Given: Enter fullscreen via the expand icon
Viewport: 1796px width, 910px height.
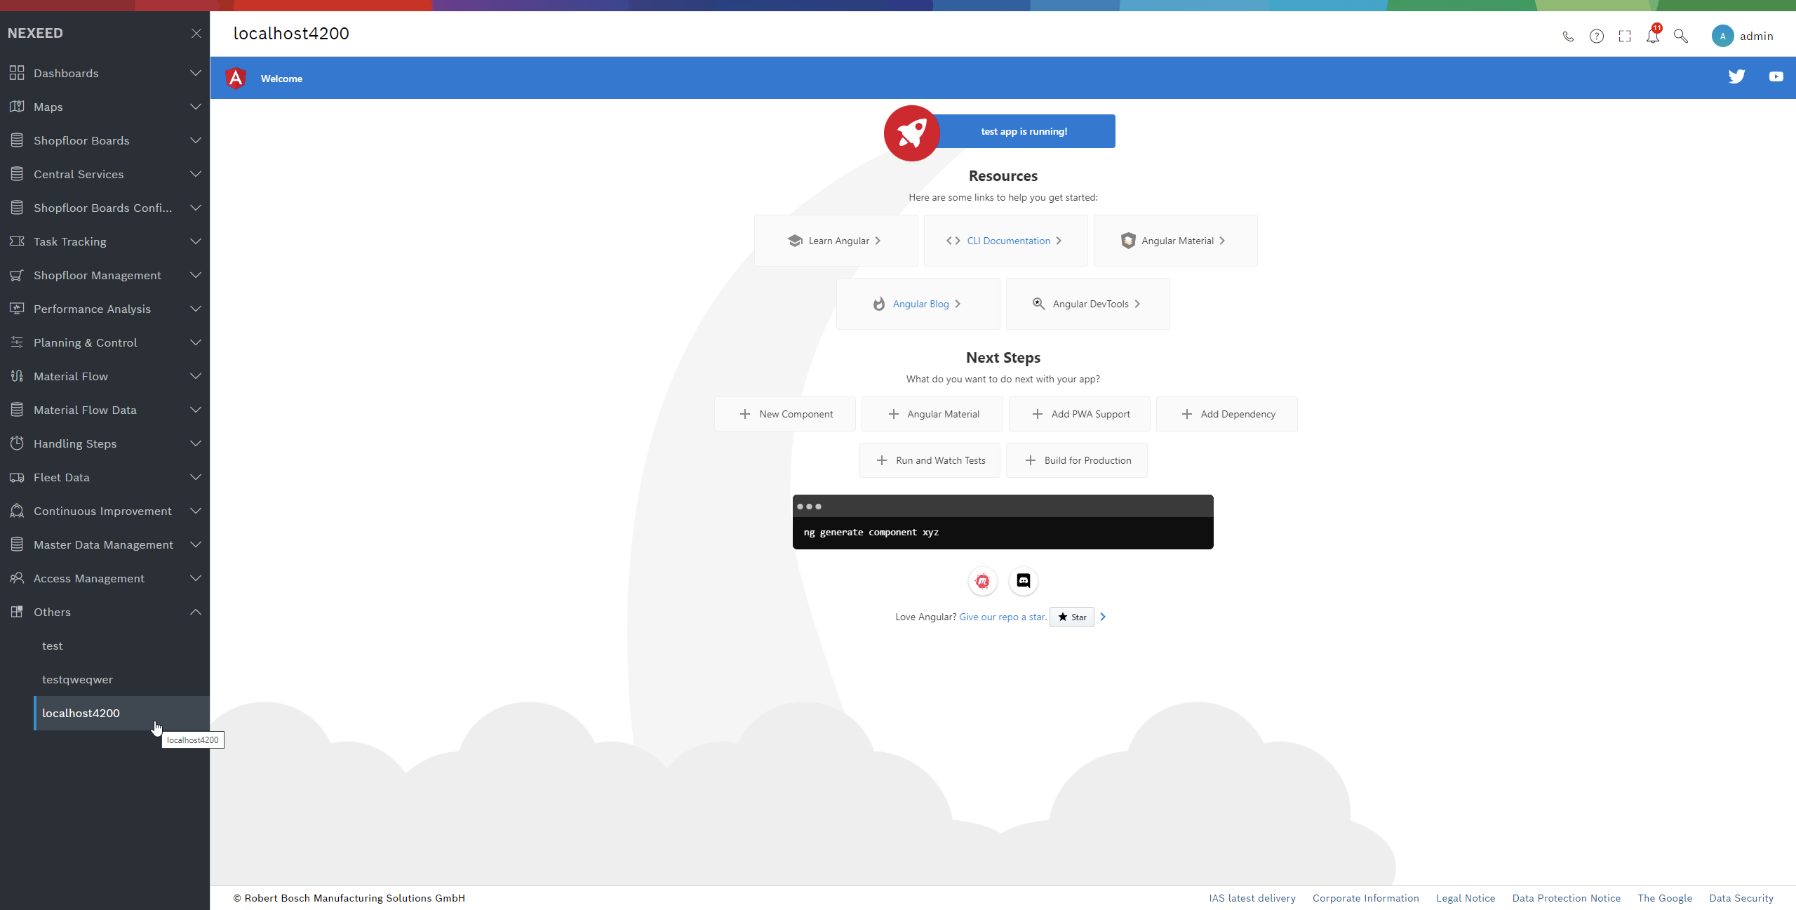Looking at the screenshot, I should [x=1624, y=36].
